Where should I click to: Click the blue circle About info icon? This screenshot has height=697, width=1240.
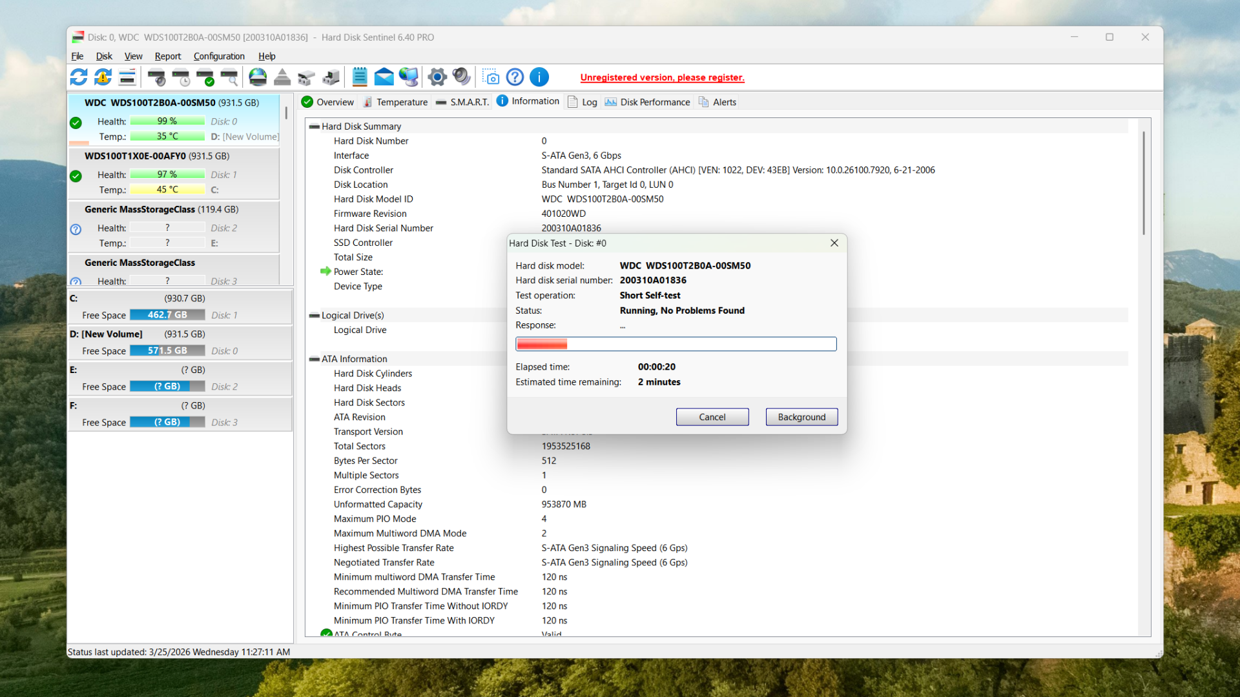(539, 77)
